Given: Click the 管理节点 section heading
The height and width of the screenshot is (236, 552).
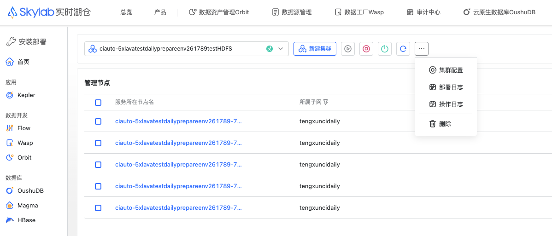Looking at the screenshot, I should pos(97,83).
